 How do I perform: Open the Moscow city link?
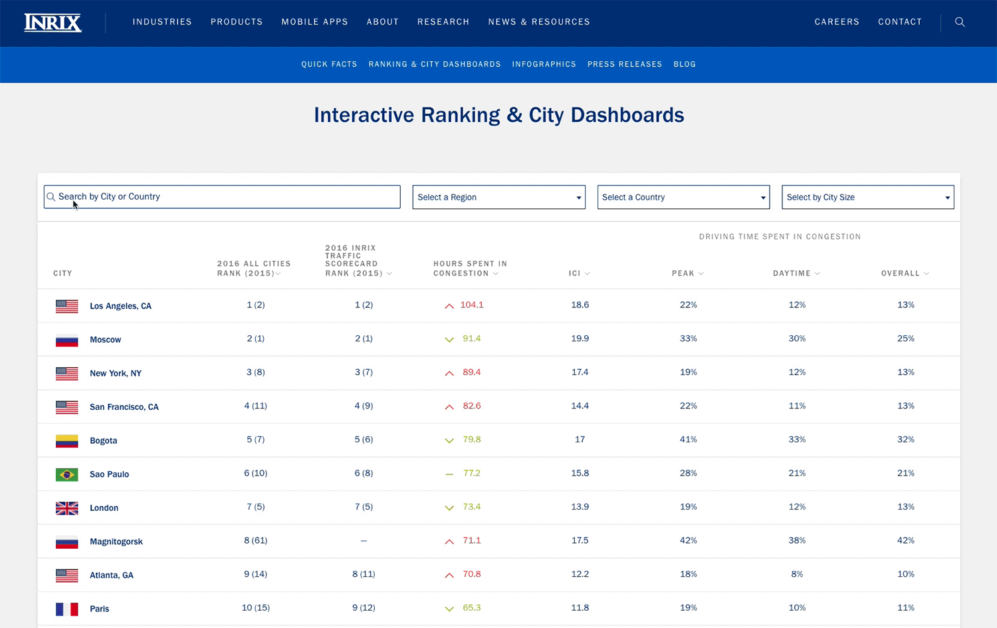[x=105, y=340]
